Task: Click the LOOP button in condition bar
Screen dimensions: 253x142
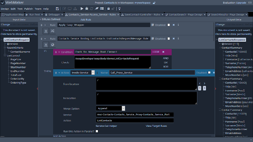Action: coord(156,52)
